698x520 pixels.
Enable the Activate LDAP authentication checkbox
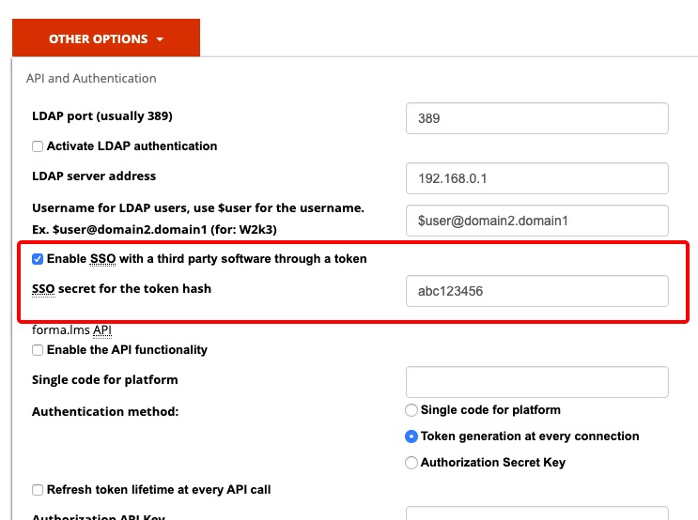pyautogui.click(x=38, y=146)
